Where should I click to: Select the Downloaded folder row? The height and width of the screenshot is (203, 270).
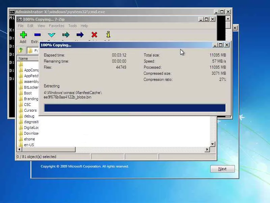click(29, 133)
